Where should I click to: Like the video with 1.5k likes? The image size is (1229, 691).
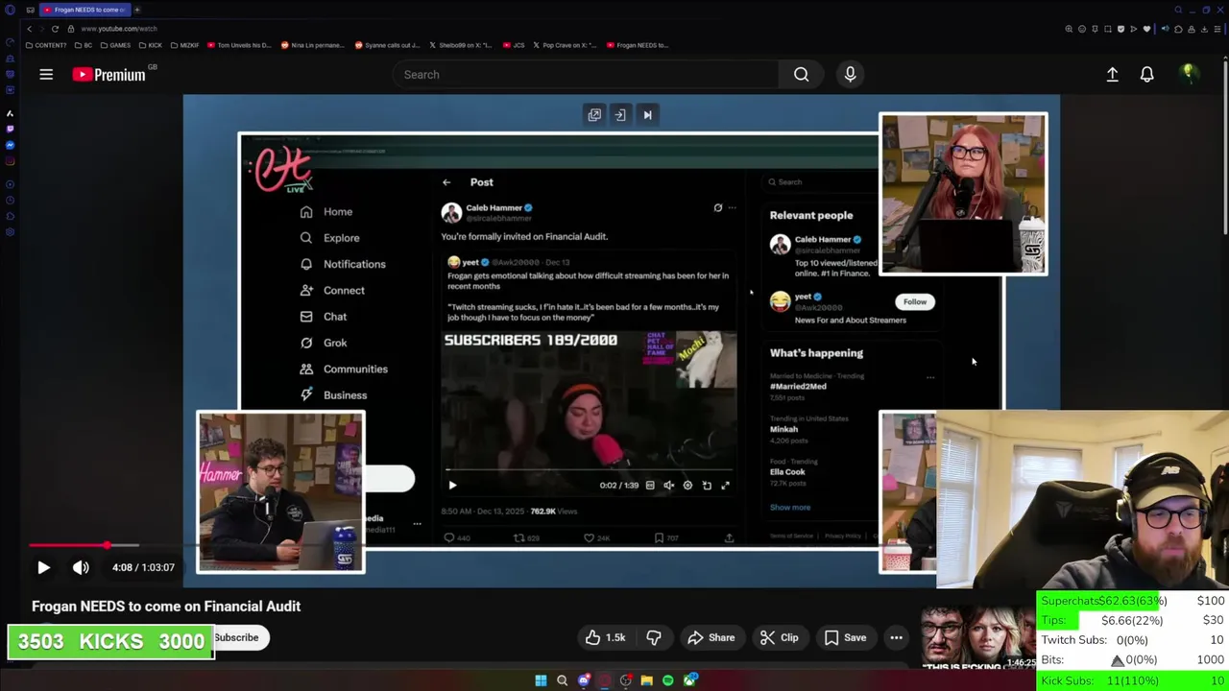coord(605,637)
